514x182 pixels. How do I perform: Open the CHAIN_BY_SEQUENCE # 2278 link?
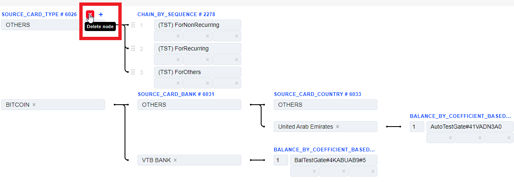[x=176, y=14]
